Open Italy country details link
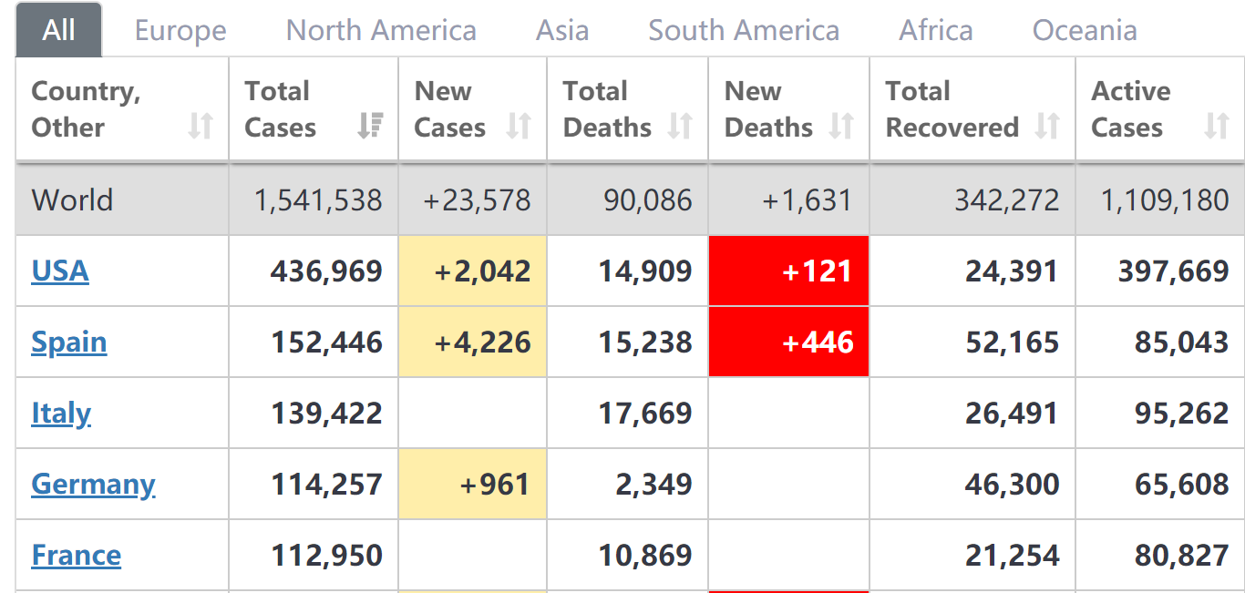This screenshot has width=1245, height=593. click(x=61, y=413)
